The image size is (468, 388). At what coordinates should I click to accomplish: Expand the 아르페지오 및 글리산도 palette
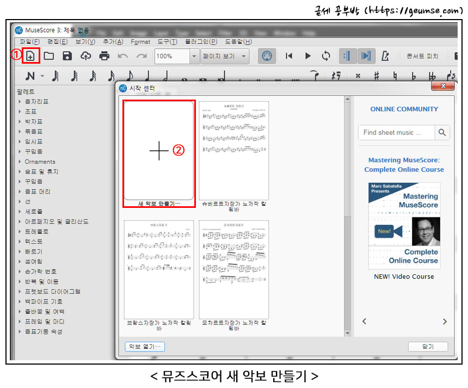20,221
